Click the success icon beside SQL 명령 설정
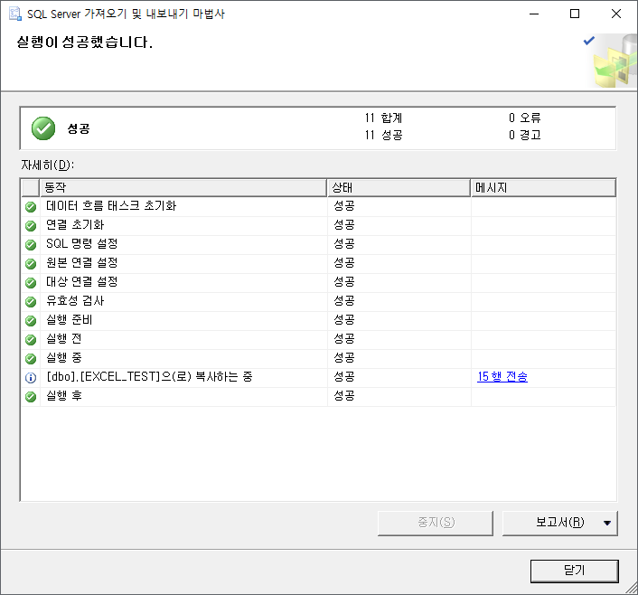The height and width of the screenshot is (595, 638). (31, 244)
